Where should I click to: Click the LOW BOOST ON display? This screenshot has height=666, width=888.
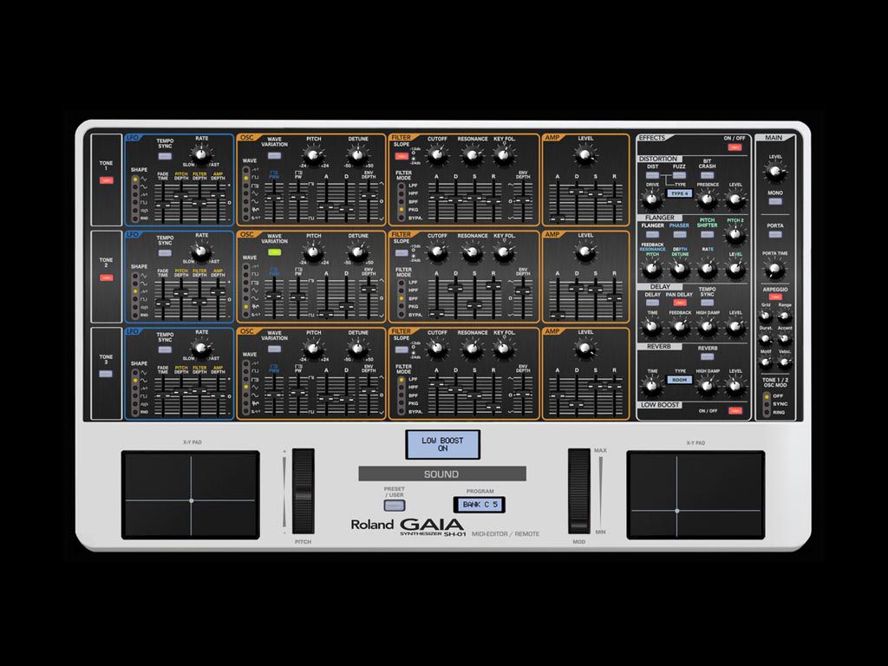click(x=443, y=444)
